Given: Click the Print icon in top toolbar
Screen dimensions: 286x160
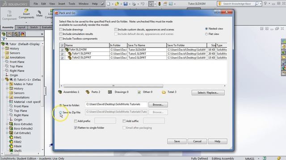Looking at the screenshot, I should click(x=134, y=4).
